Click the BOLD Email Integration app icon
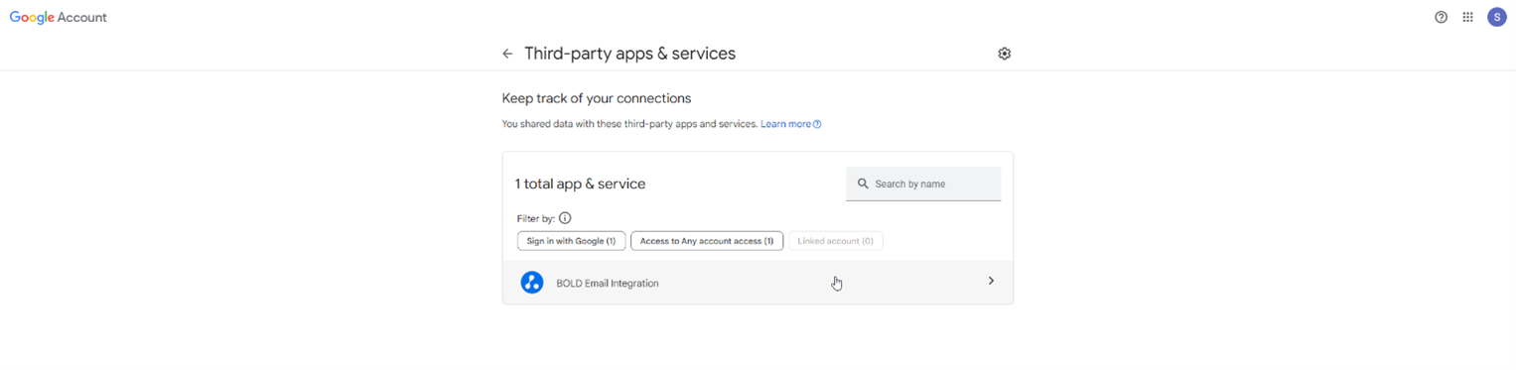The height and width of the screenshot is (370, 1516). (532, 283)
